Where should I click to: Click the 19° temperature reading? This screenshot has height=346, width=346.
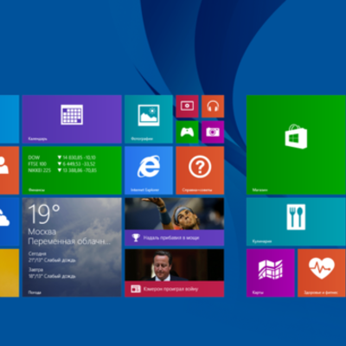[x=44, y=214]
